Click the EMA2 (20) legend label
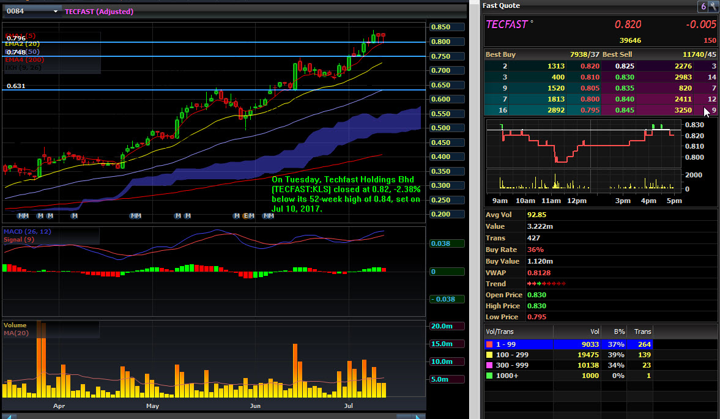The height and width of the screenshot is (419, 720). point(23,43)
